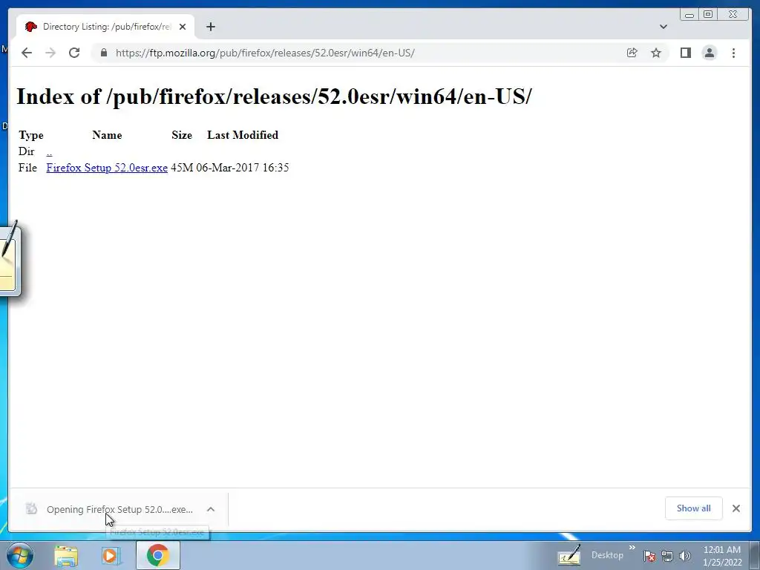Screen dimensions: 760x570
Task: Open the tablet input panel taskbar icon
Action: point(569,555)
